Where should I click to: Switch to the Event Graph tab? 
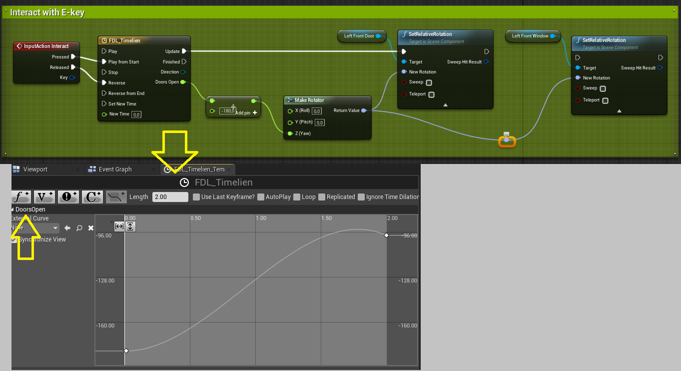(115, 169)
